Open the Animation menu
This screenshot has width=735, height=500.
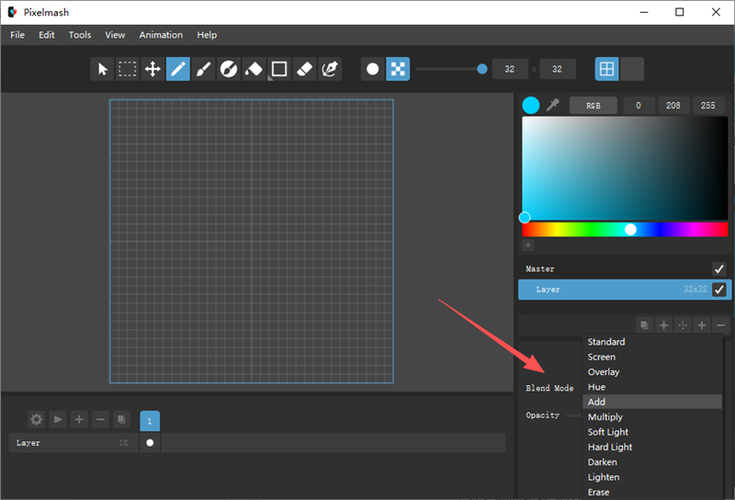tap(161, 35)
